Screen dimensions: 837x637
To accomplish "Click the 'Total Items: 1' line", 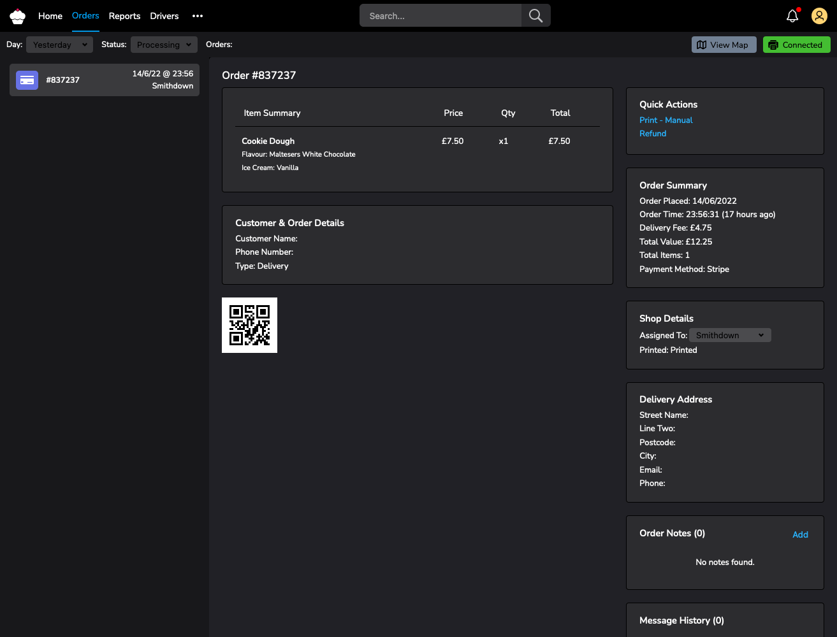I will [664, 255].
